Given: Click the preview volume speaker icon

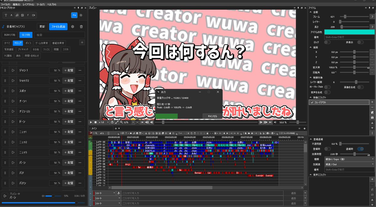Looking at the screenshot, I should tap(275, 122).
